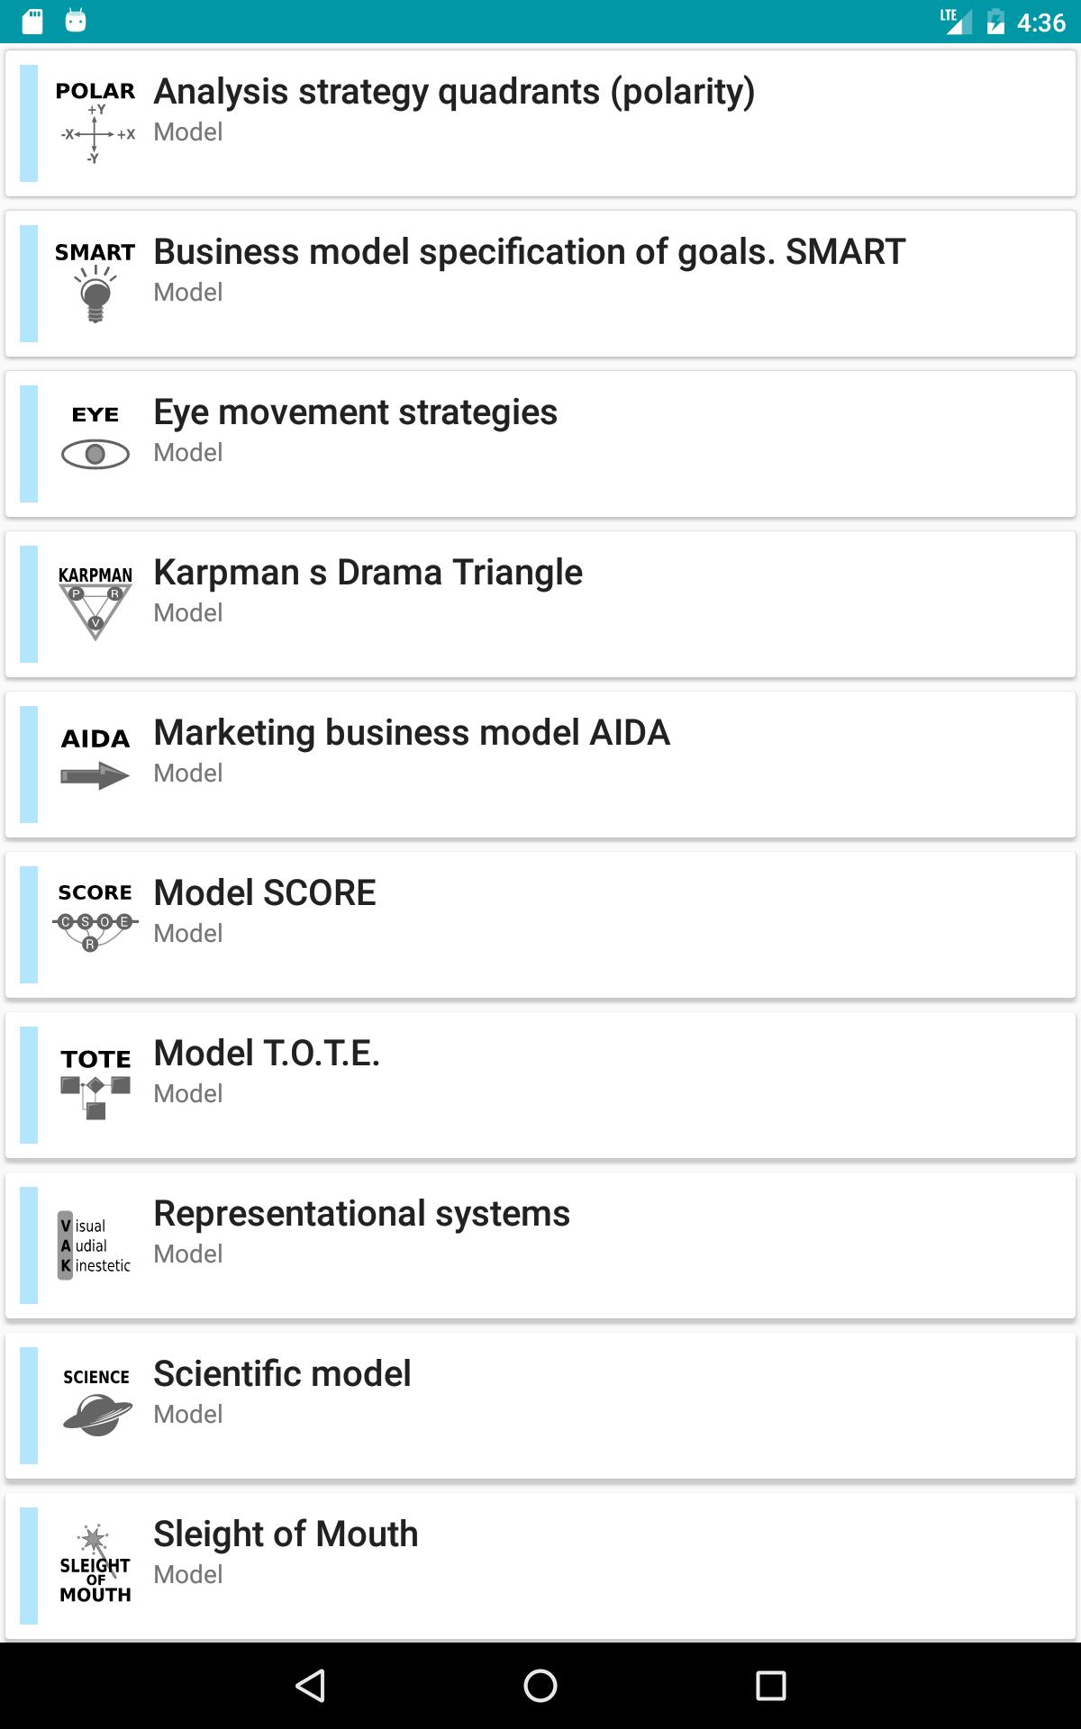This screenshot has height=1729, width=1081.
Task: Tap the Sleight of Mouth wand icon
Action: point(95,1566)
